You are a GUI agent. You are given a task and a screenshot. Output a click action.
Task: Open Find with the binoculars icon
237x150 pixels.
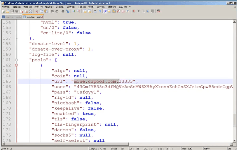[63, 11]
